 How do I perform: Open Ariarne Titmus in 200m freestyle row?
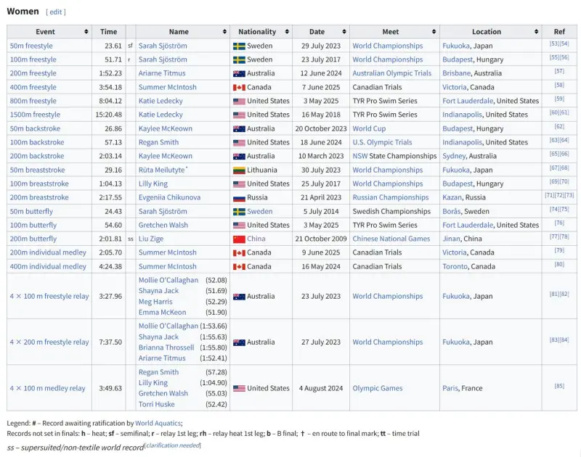point(162,73)
